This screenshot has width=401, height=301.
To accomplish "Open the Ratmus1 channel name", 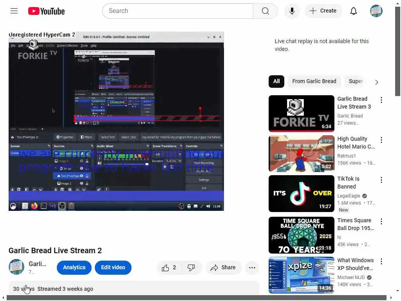I will (x=347, y=156).
